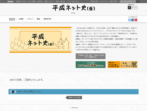Open サイトマップ link
This screenshot has width=147, height=111.
[x=104, y=2]
